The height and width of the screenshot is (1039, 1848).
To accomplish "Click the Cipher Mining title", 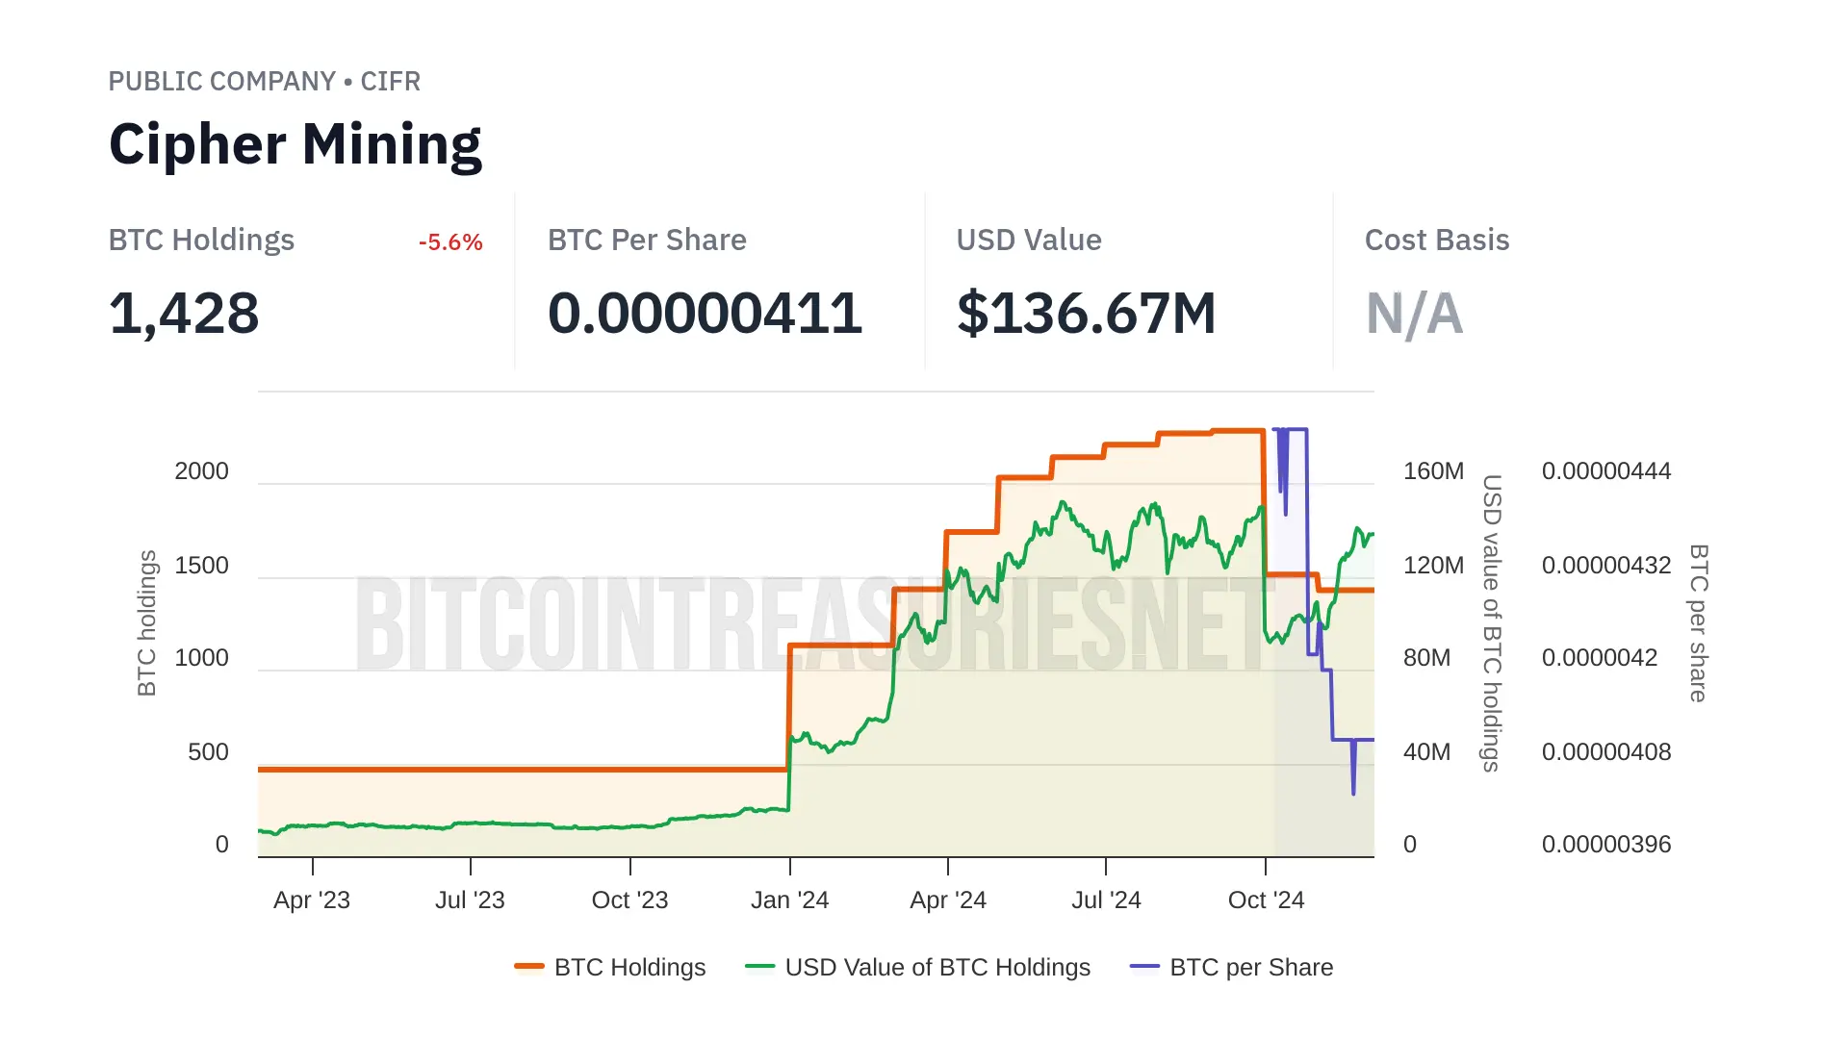I will [295, 144].
